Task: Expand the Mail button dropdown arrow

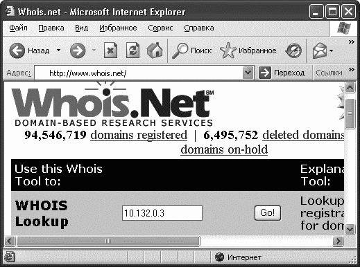Action: pyautogui.click(x=331, y=50)
